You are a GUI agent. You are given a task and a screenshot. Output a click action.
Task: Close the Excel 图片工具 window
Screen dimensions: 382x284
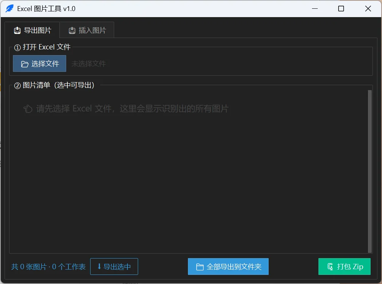[368, 9]
